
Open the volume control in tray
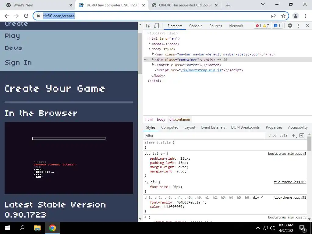[273, 228]
